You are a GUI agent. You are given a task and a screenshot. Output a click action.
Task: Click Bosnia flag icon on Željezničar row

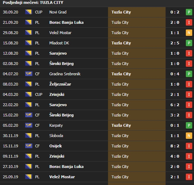(x=29, y=84)
